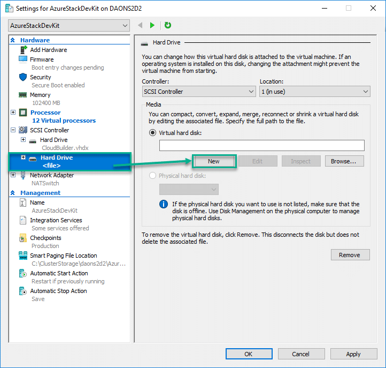Open the Controller dropdown showing SCSI Controller
The width and height of the screenshot is (386, 368).
(199, 92)
